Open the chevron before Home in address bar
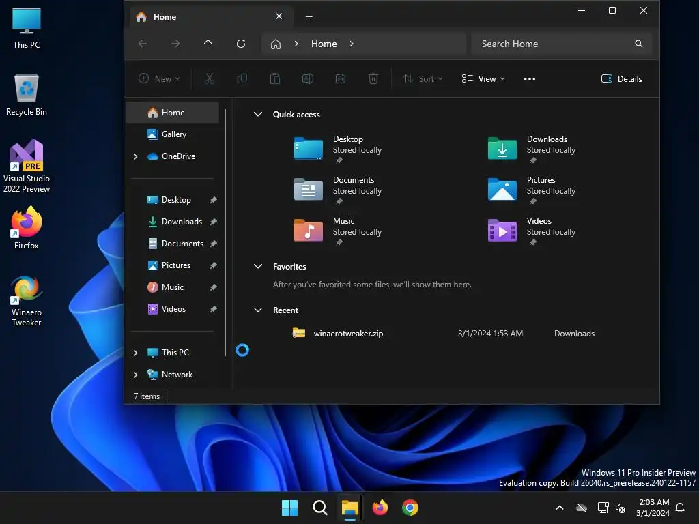The height and width of the screenshot is (524, 699). (x=296, y=44)
